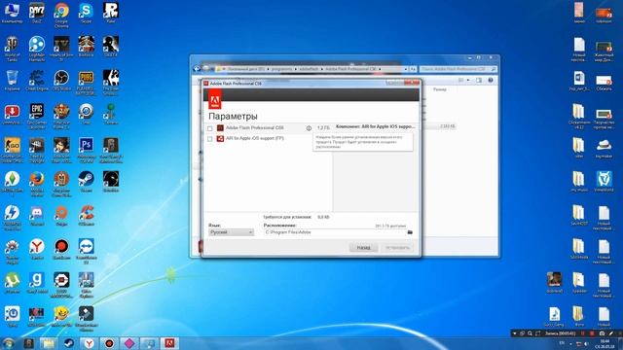Click the Adobe logo in installer header
Viewport: 623px width, 350px height.
coord(215,99)
